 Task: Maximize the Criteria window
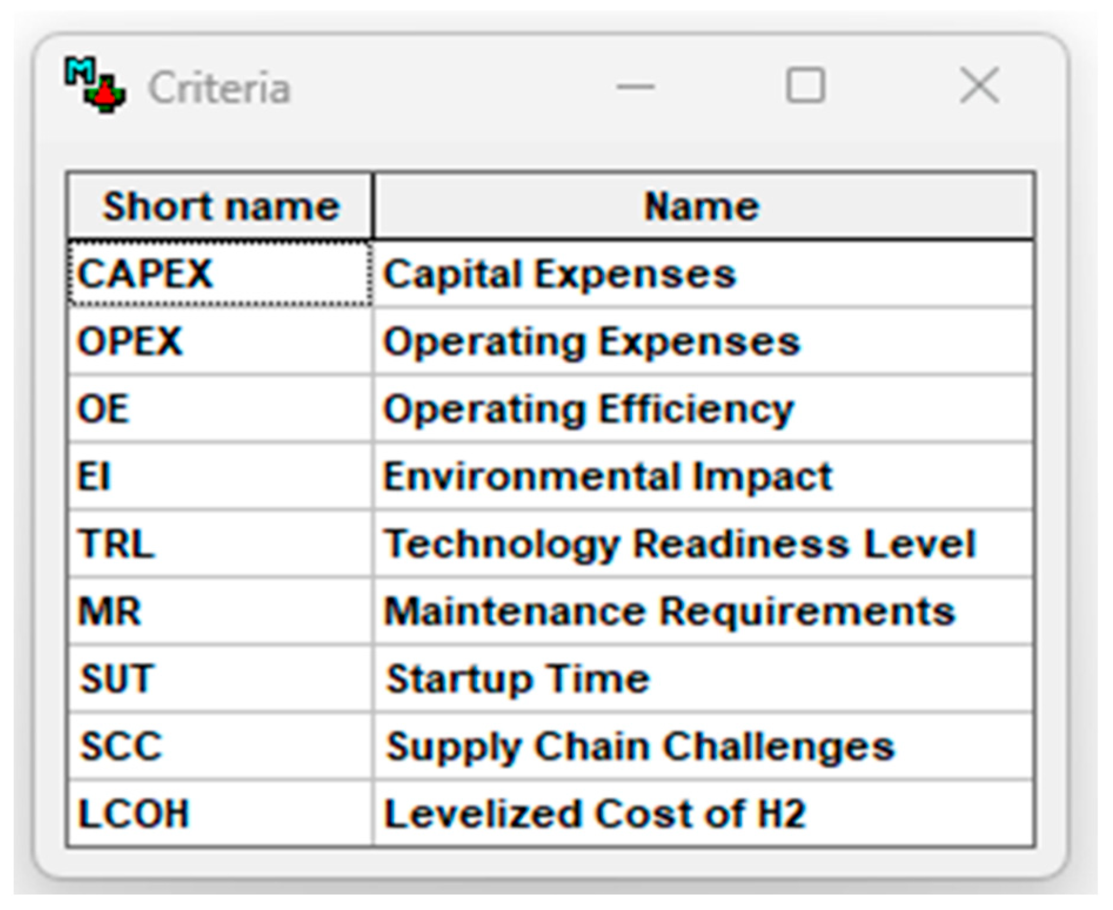pyautogui.click(x=805, y=86)
